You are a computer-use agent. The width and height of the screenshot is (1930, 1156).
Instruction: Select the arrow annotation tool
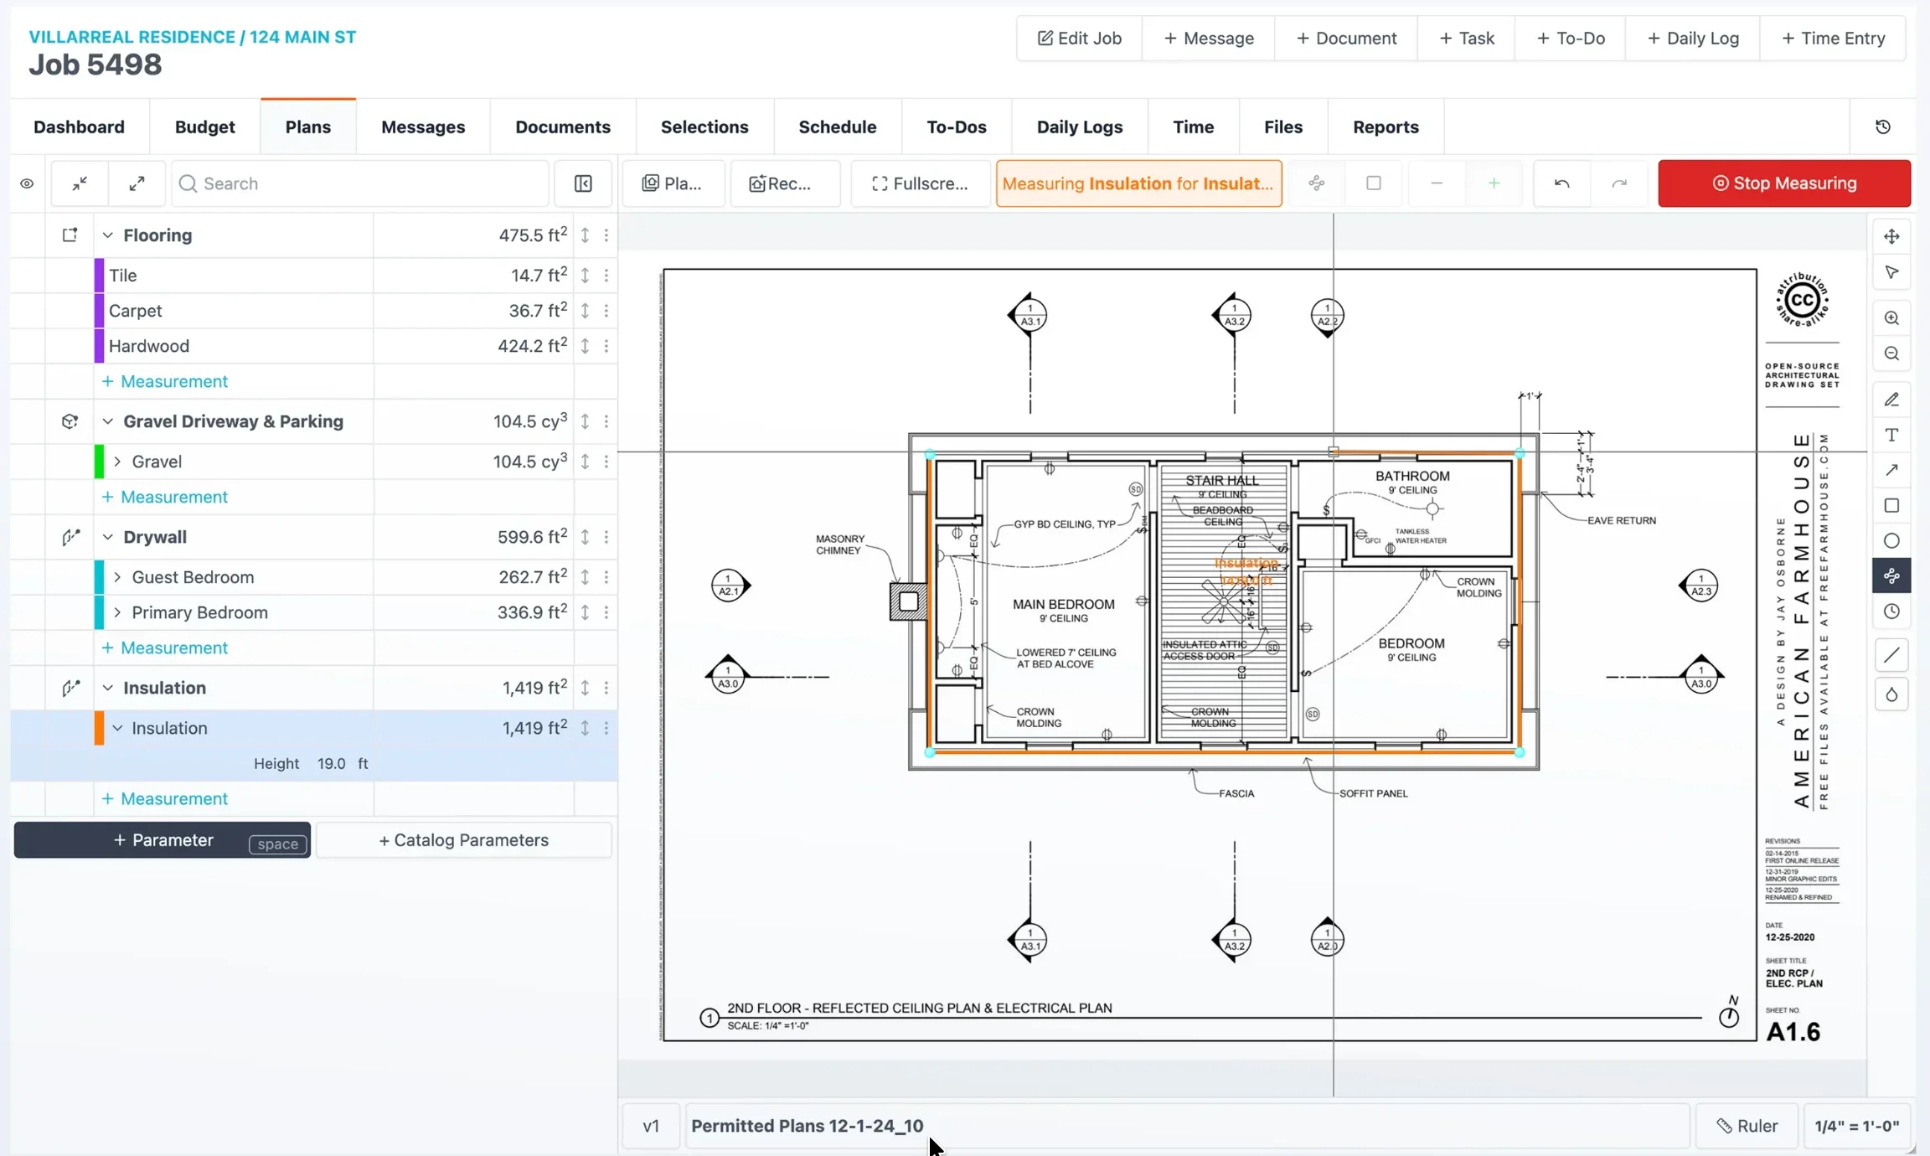click(1891, 470)
